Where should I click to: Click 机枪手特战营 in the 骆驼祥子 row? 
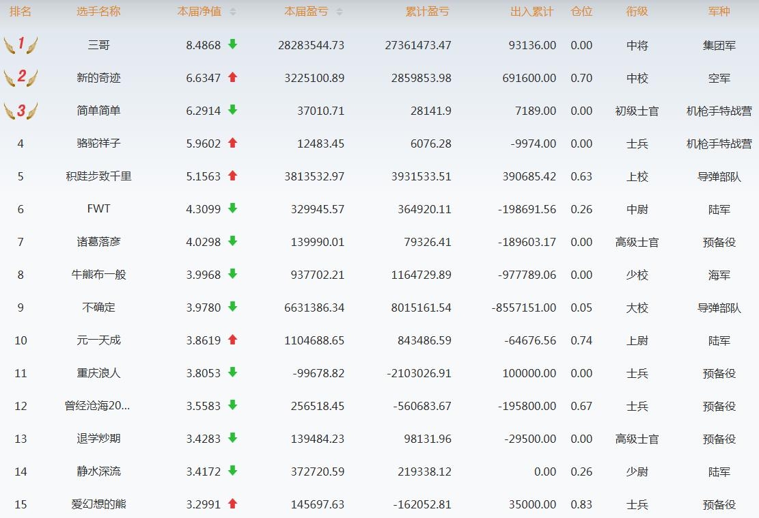coord(719,144)
